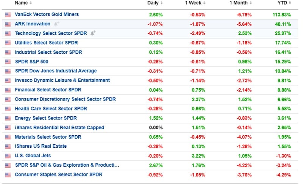303x187 pixels.
Task: Click the US flag beside Consumer Staples Select Sector SPDR
Action: coord(8,175)
